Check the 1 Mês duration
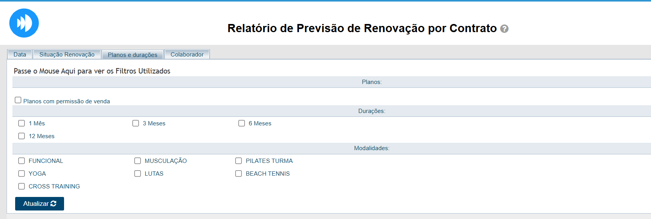Screen dimensions: 651x219 click(22, 123)
